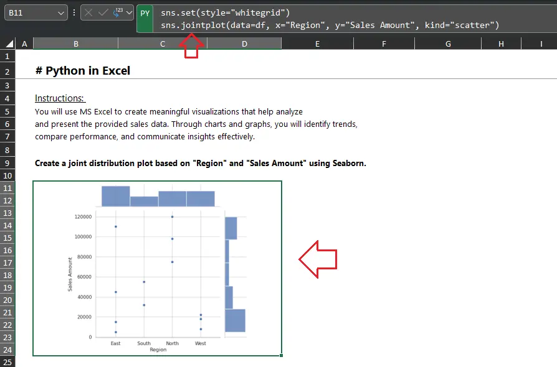Image resolution: width=557 pixels, height=367 pixels.
Task: Select column B header
Action: pyautogui.click(x=75, y=44)
